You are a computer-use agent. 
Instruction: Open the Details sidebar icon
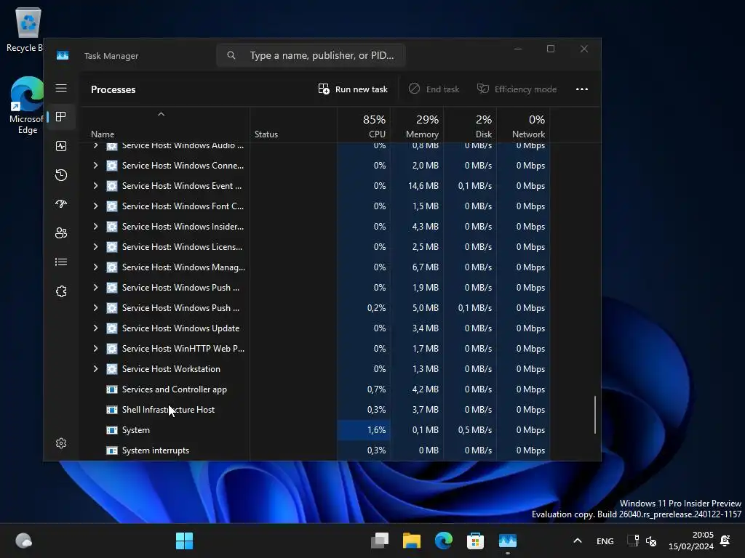click(x=61, y=262)
